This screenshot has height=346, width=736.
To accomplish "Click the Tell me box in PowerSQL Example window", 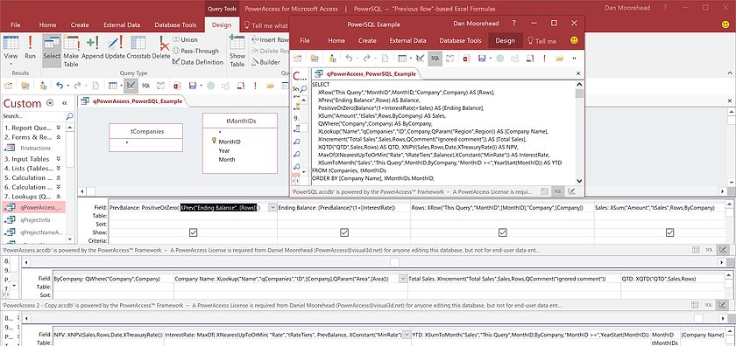I will [x=542, y=41].
